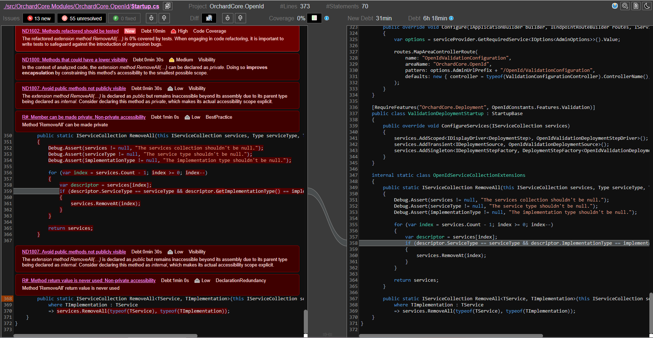Click 'return services;' on left line 365
653x338 pixels.
70,228
